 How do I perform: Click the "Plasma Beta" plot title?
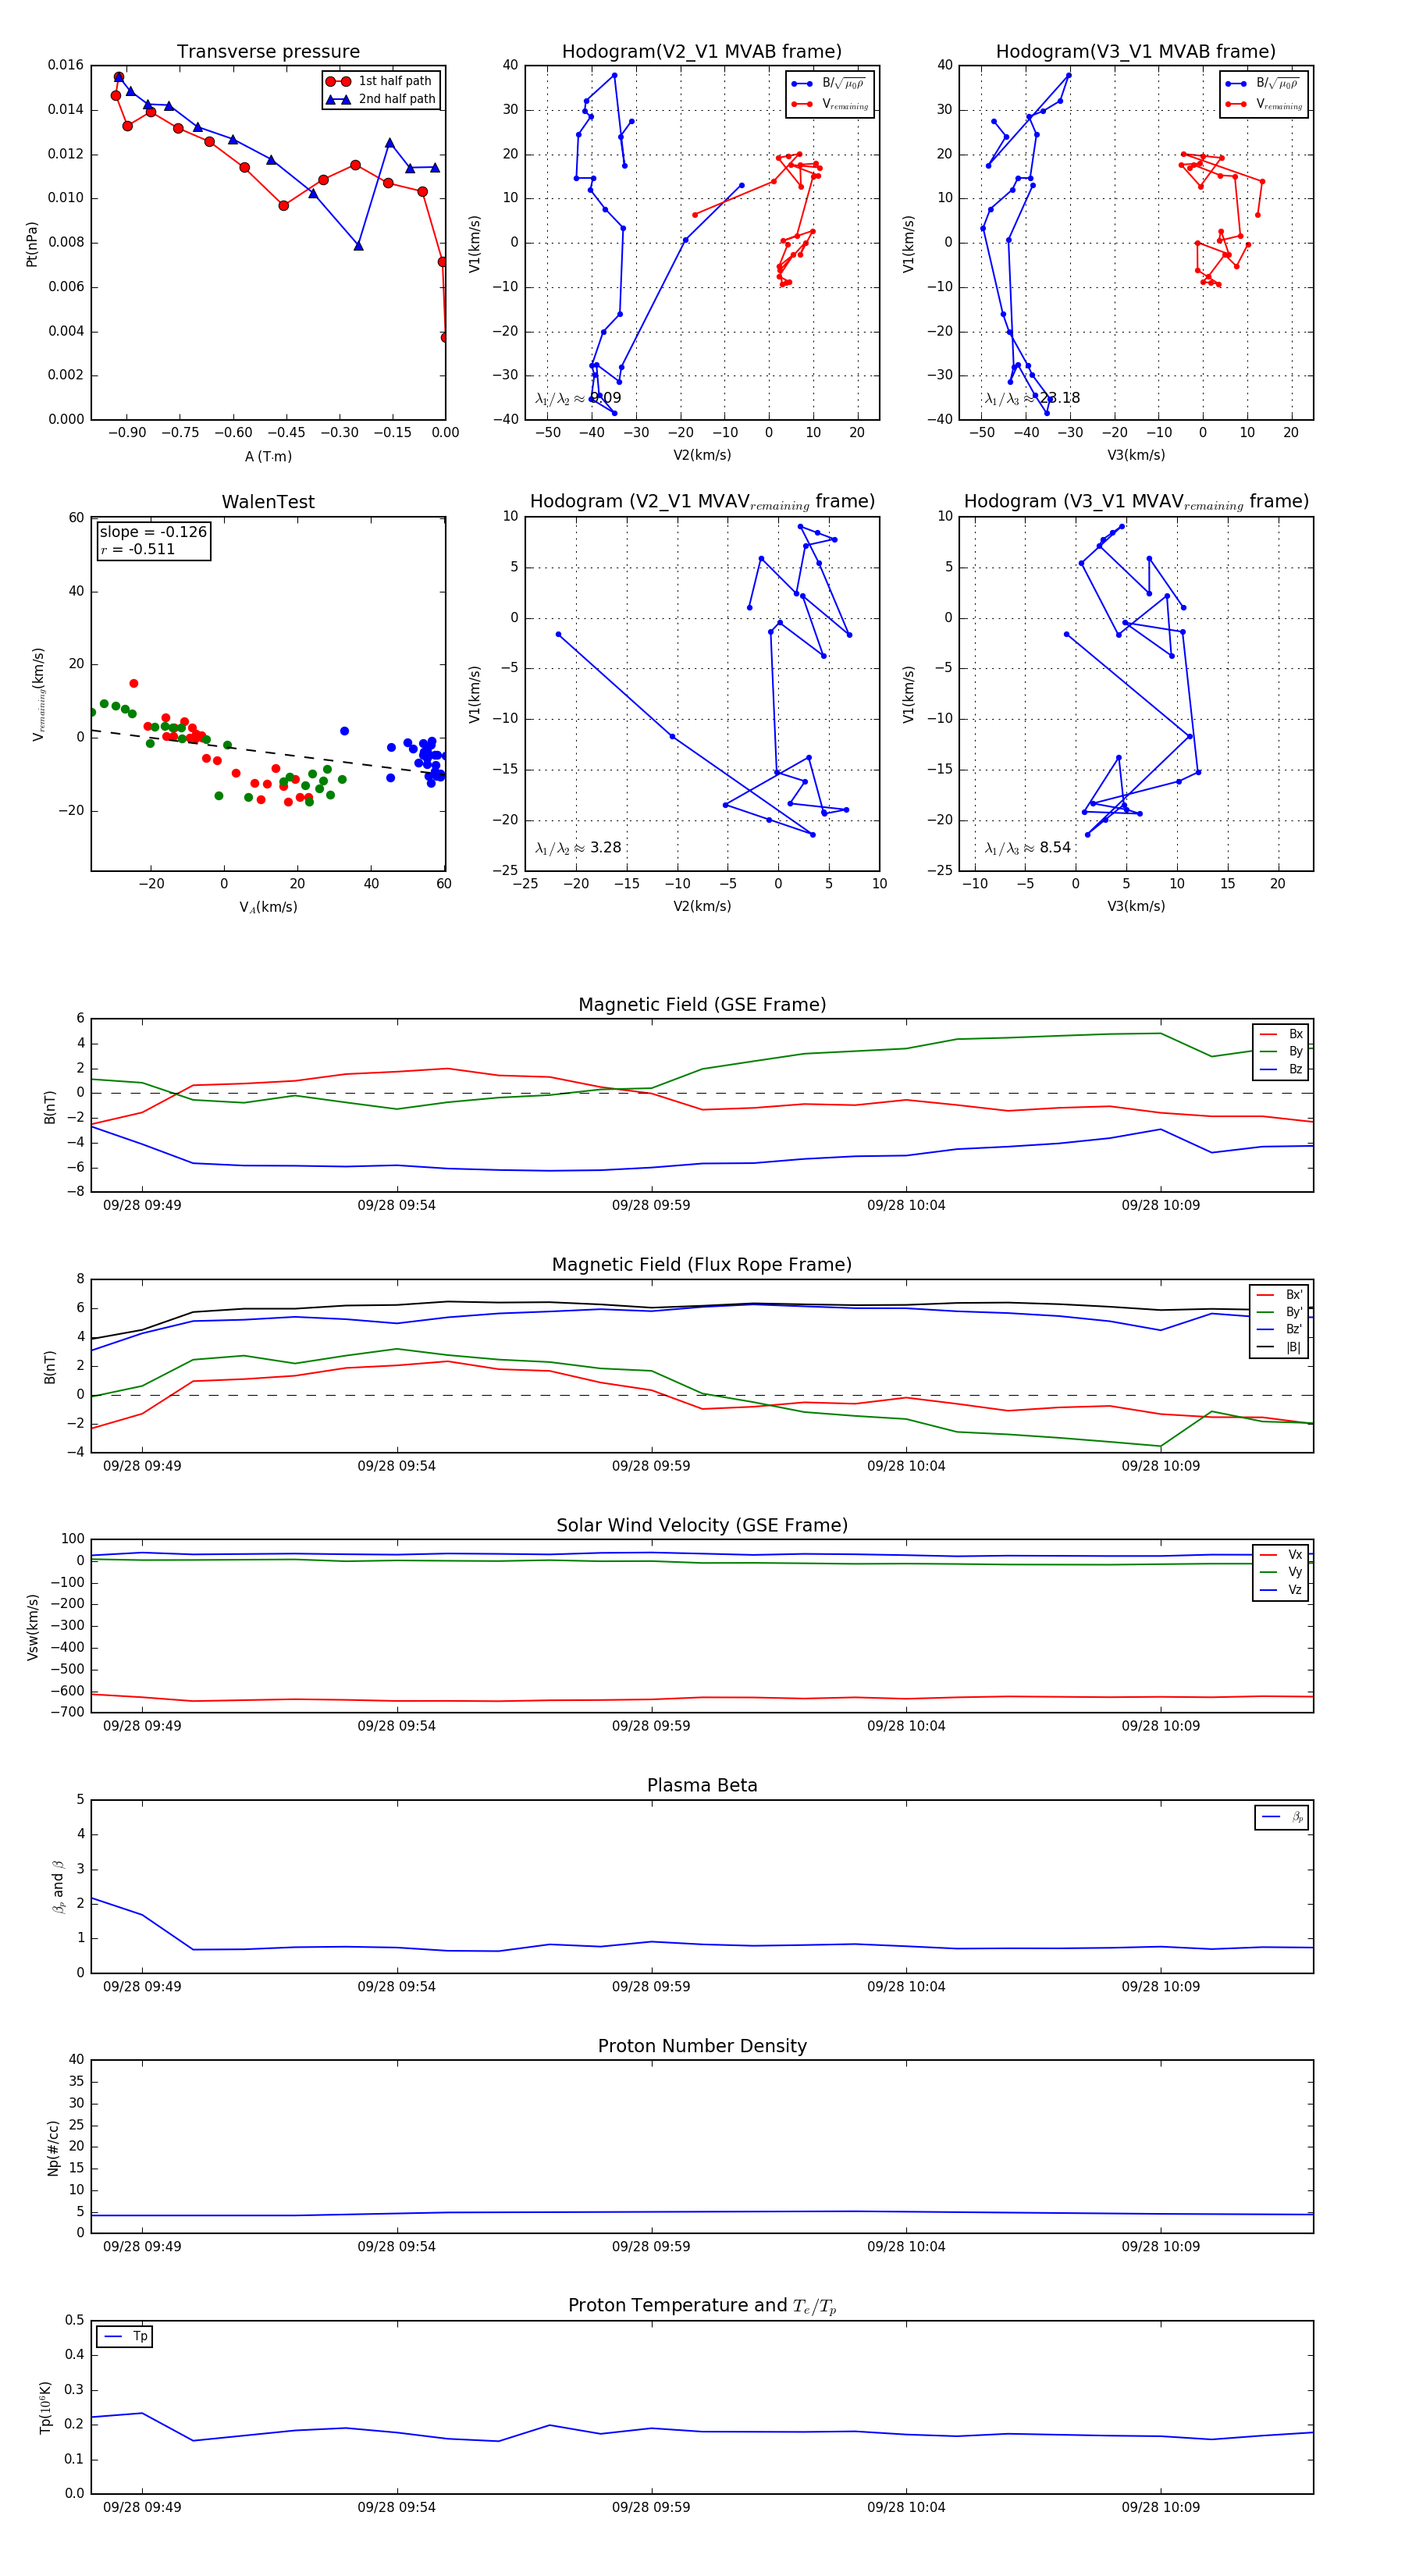(702, 1786)
